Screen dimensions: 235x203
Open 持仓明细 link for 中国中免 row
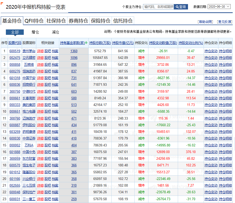coord(225,152)
